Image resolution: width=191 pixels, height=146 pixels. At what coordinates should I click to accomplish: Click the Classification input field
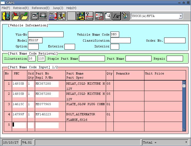point(121,41)
